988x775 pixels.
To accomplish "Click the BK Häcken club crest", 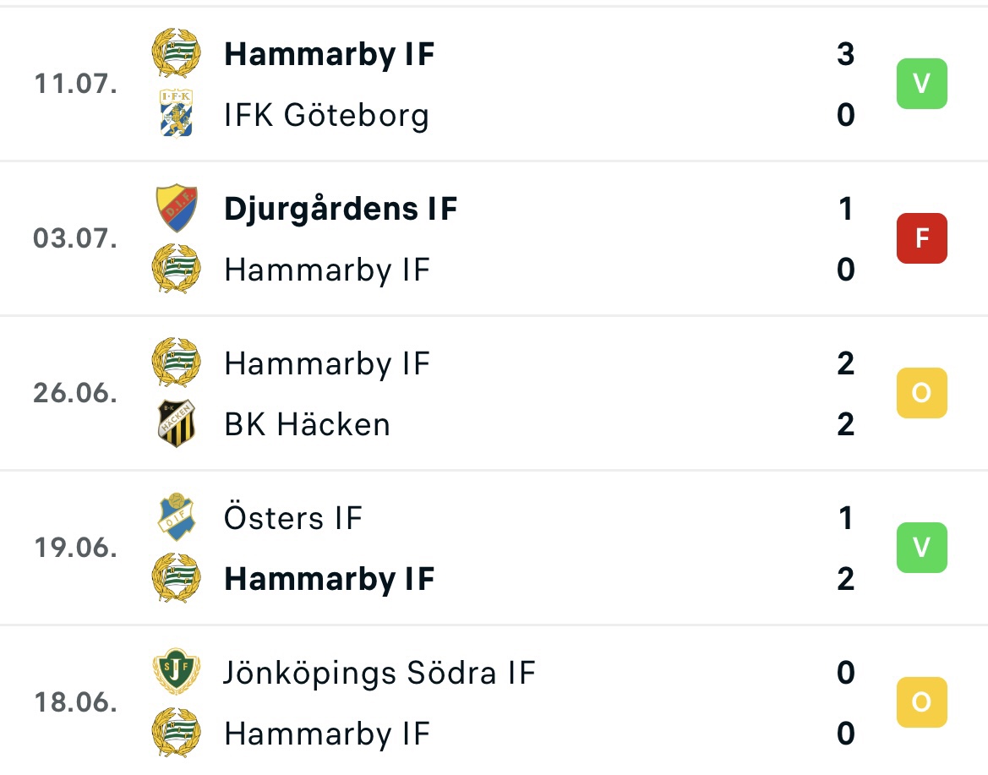I will click(x=177, y=424).
